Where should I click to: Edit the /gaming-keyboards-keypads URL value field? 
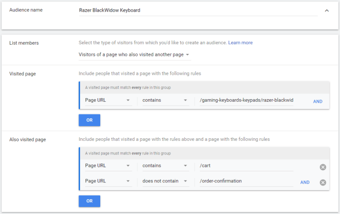pos(246,100)
